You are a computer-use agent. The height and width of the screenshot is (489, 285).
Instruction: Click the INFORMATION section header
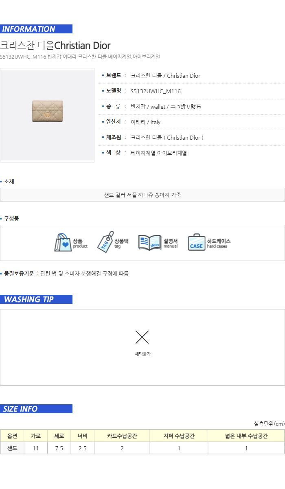click(x=36, y=29)
